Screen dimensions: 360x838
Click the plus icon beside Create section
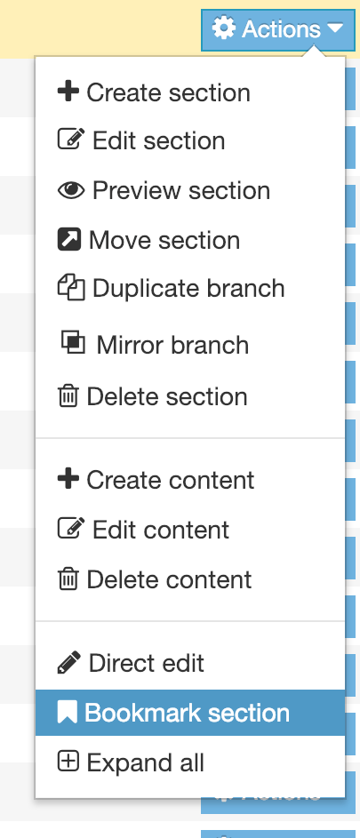pos(68,92)
